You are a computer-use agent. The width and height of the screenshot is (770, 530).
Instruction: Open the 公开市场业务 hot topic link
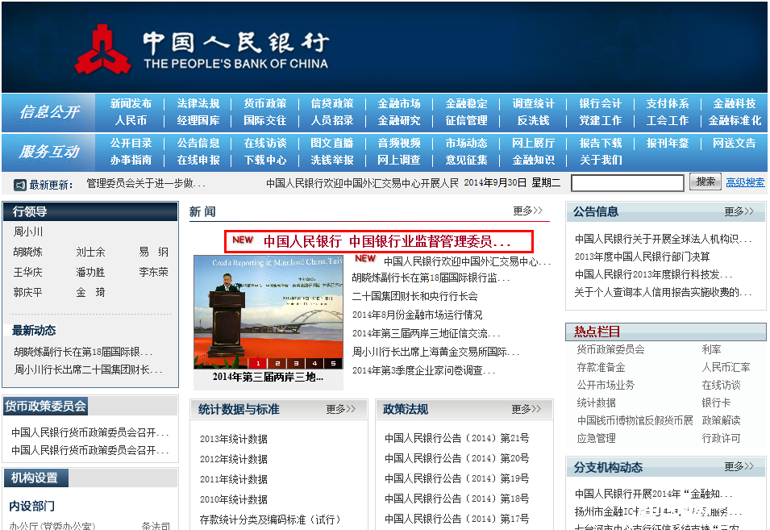pos(606,385)
